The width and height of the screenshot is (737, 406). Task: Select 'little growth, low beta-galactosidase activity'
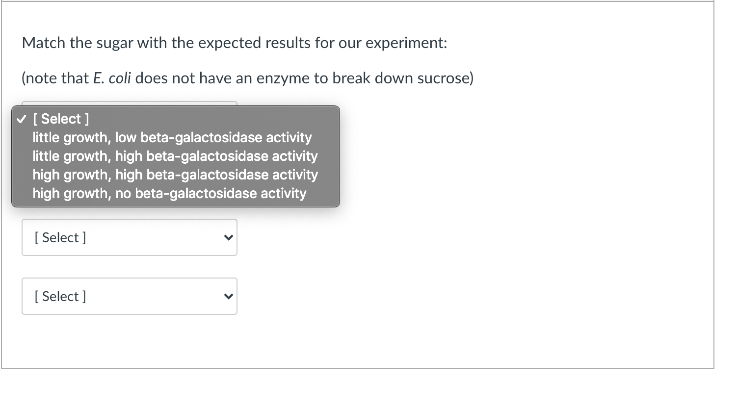(172, 137)
